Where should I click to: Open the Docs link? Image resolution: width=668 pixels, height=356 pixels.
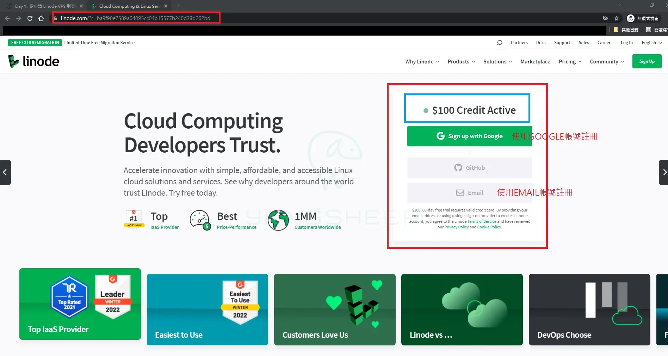[540, 43]
